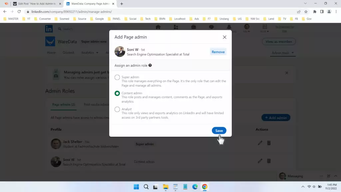Open the Admin tools dropdown
This screenshot has width=341, height=192.
click(283, 53)
